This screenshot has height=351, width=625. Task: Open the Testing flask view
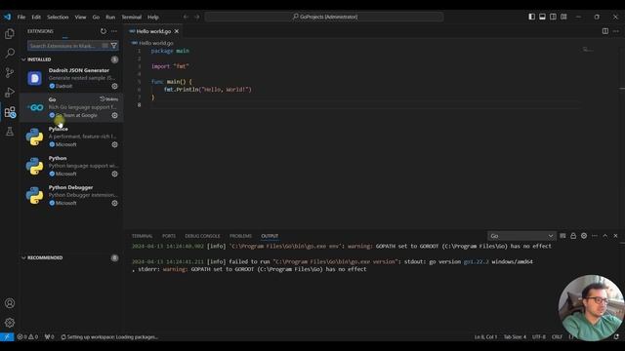pos(10,132)
